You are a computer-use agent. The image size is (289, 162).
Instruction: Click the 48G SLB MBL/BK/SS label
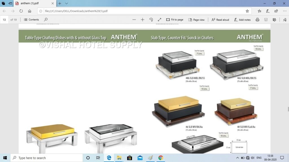pyautogui.click(x=195, y=78)
